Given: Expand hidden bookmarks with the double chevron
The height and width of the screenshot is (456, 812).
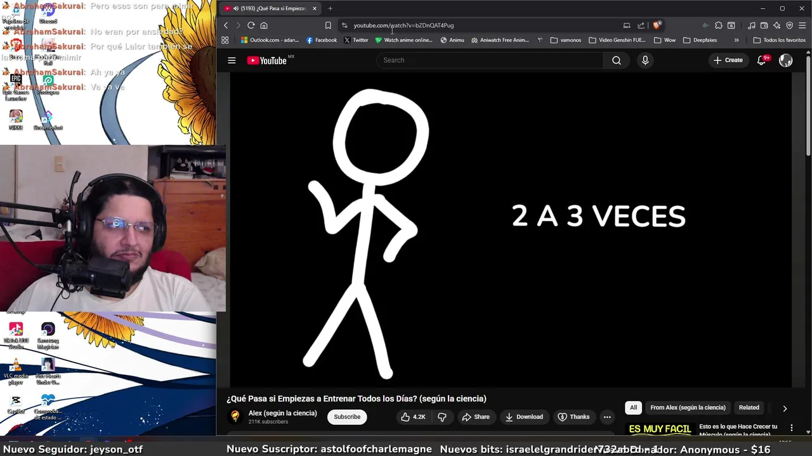Looking at the screenshot, I should tap(737, 40).
